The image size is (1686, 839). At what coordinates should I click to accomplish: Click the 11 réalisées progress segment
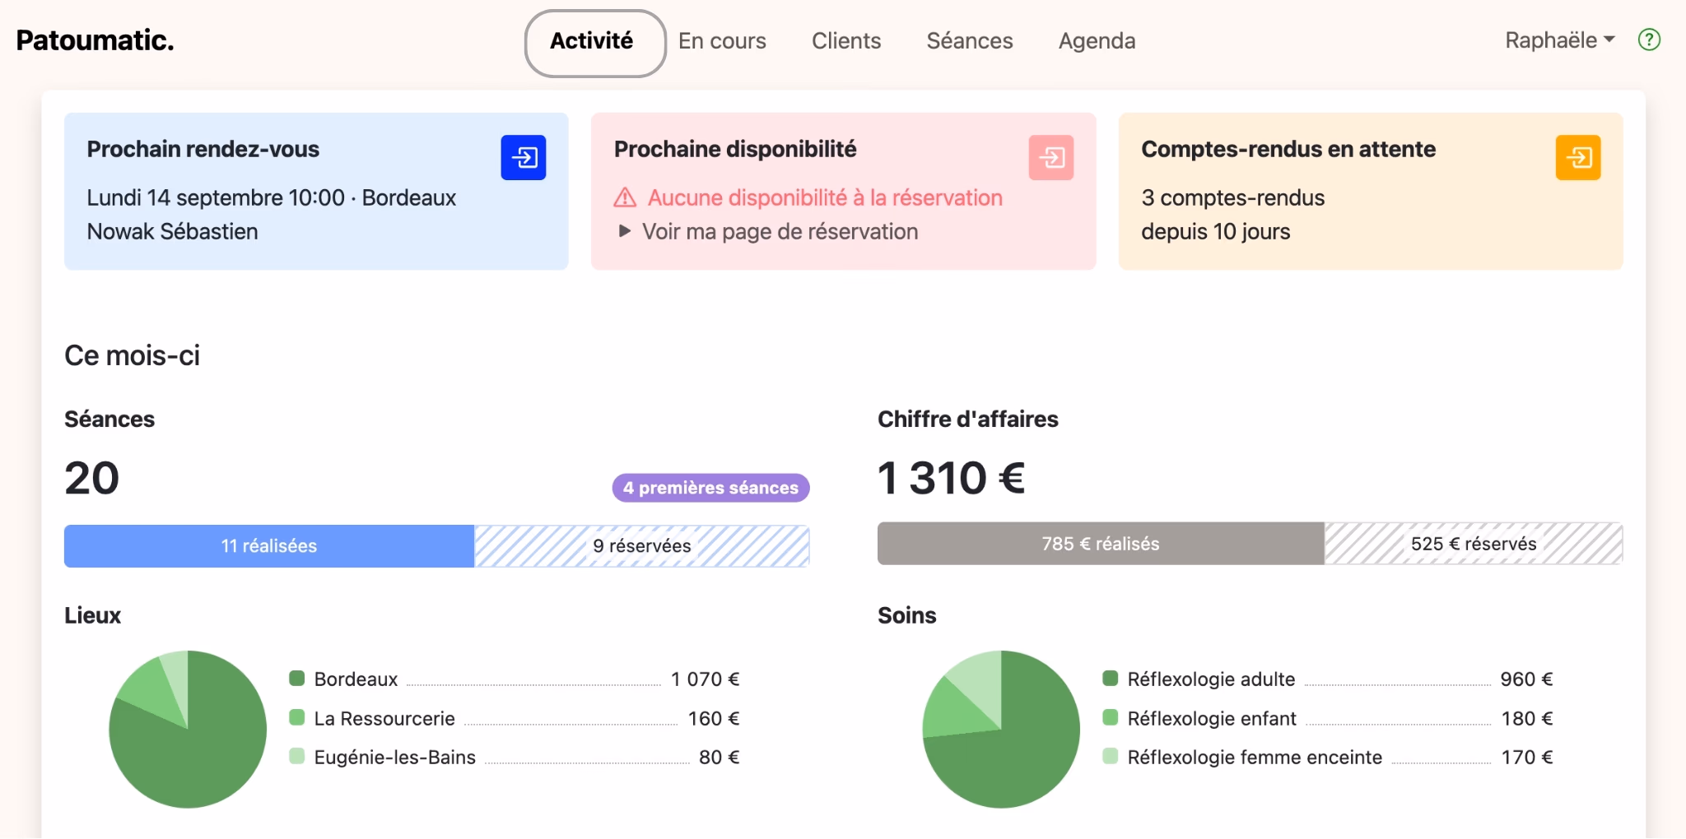click(x=269, y=545)
